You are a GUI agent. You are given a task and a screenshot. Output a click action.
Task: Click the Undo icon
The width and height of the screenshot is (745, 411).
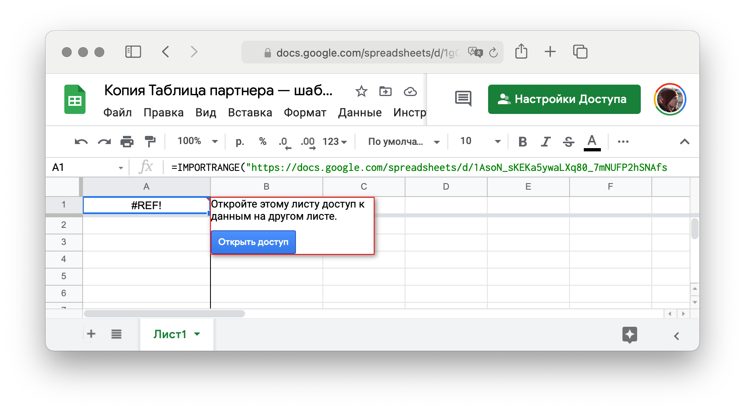[81, 141]
